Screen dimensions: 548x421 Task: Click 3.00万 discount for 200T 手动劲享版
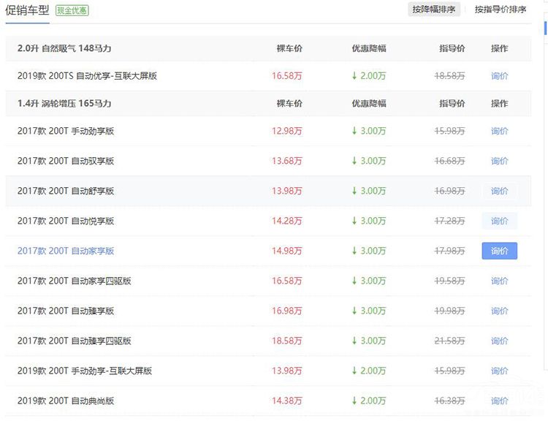point(369,131)
